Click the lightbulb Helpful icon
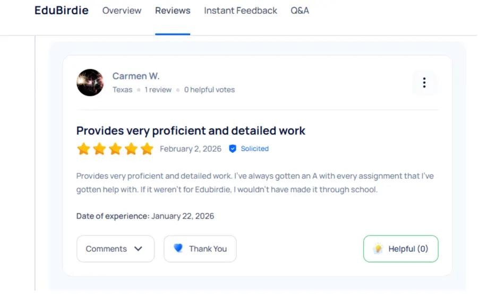 pyautogui.click(x=378, y=248)
